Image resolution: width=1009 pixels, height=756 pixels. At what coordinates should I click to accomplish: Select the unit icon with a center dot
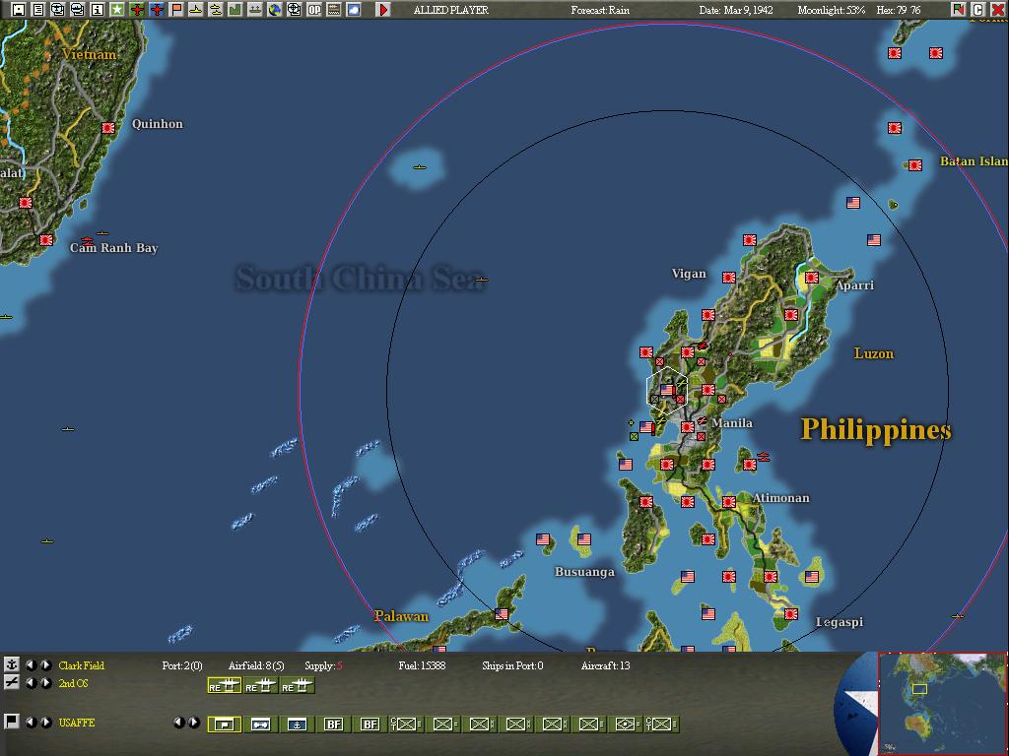625,724
